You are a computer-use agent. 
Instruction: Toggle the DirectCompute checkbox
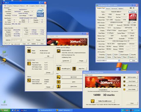coord(120,55)
